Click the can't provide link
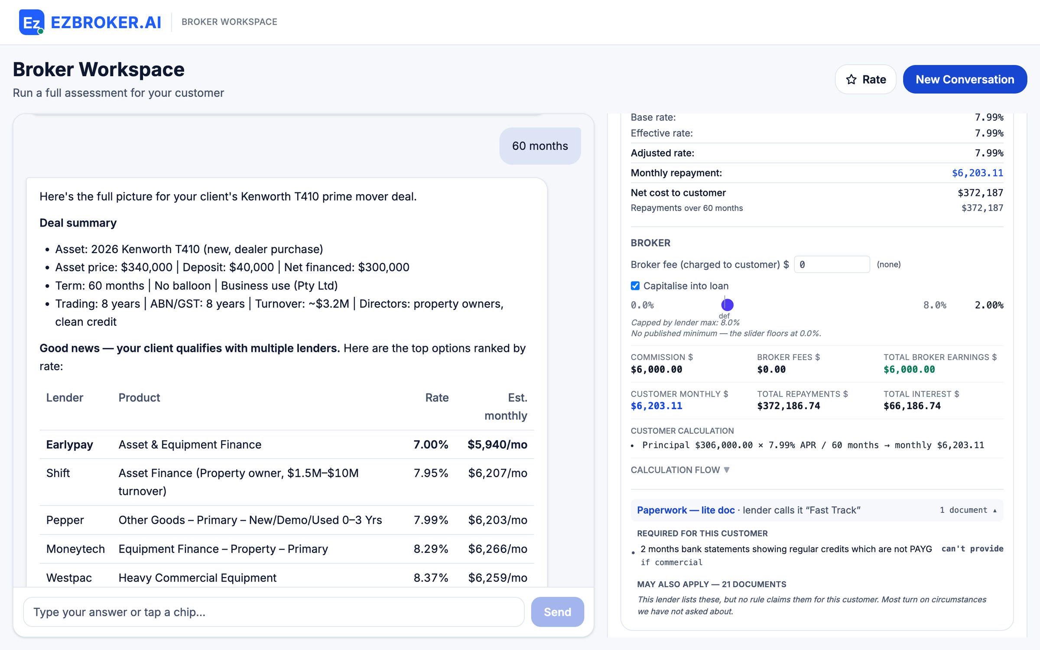The height and width of the screenshot is (650, 1040). (x=972, y=549)
